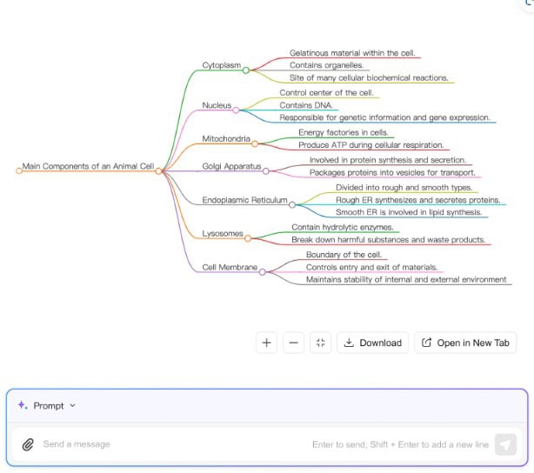Screen dimensions: 534x473
Task: Collapse the Cytoplasm node circle
Action: [x=246, y=70]
